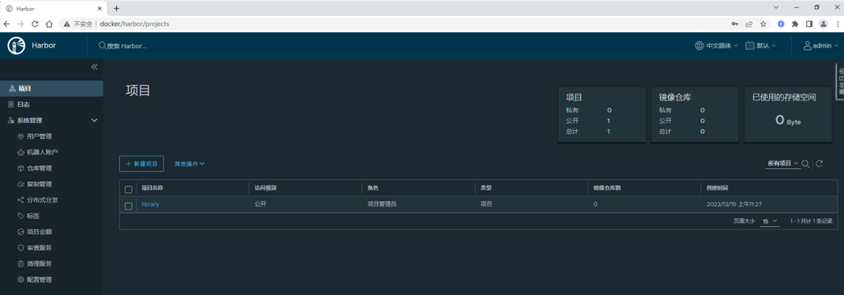The height and width of the screenshot is (295, 844).
Task: Click the 新建项目 button
Action: (141, 164)
